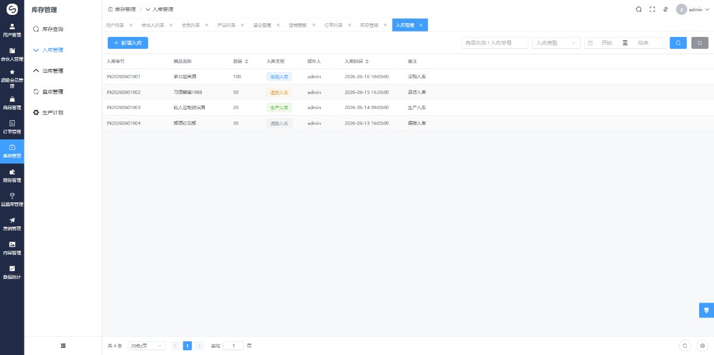Click order number IN20260601001
714x355 pixels.
[x=124, y=77]
